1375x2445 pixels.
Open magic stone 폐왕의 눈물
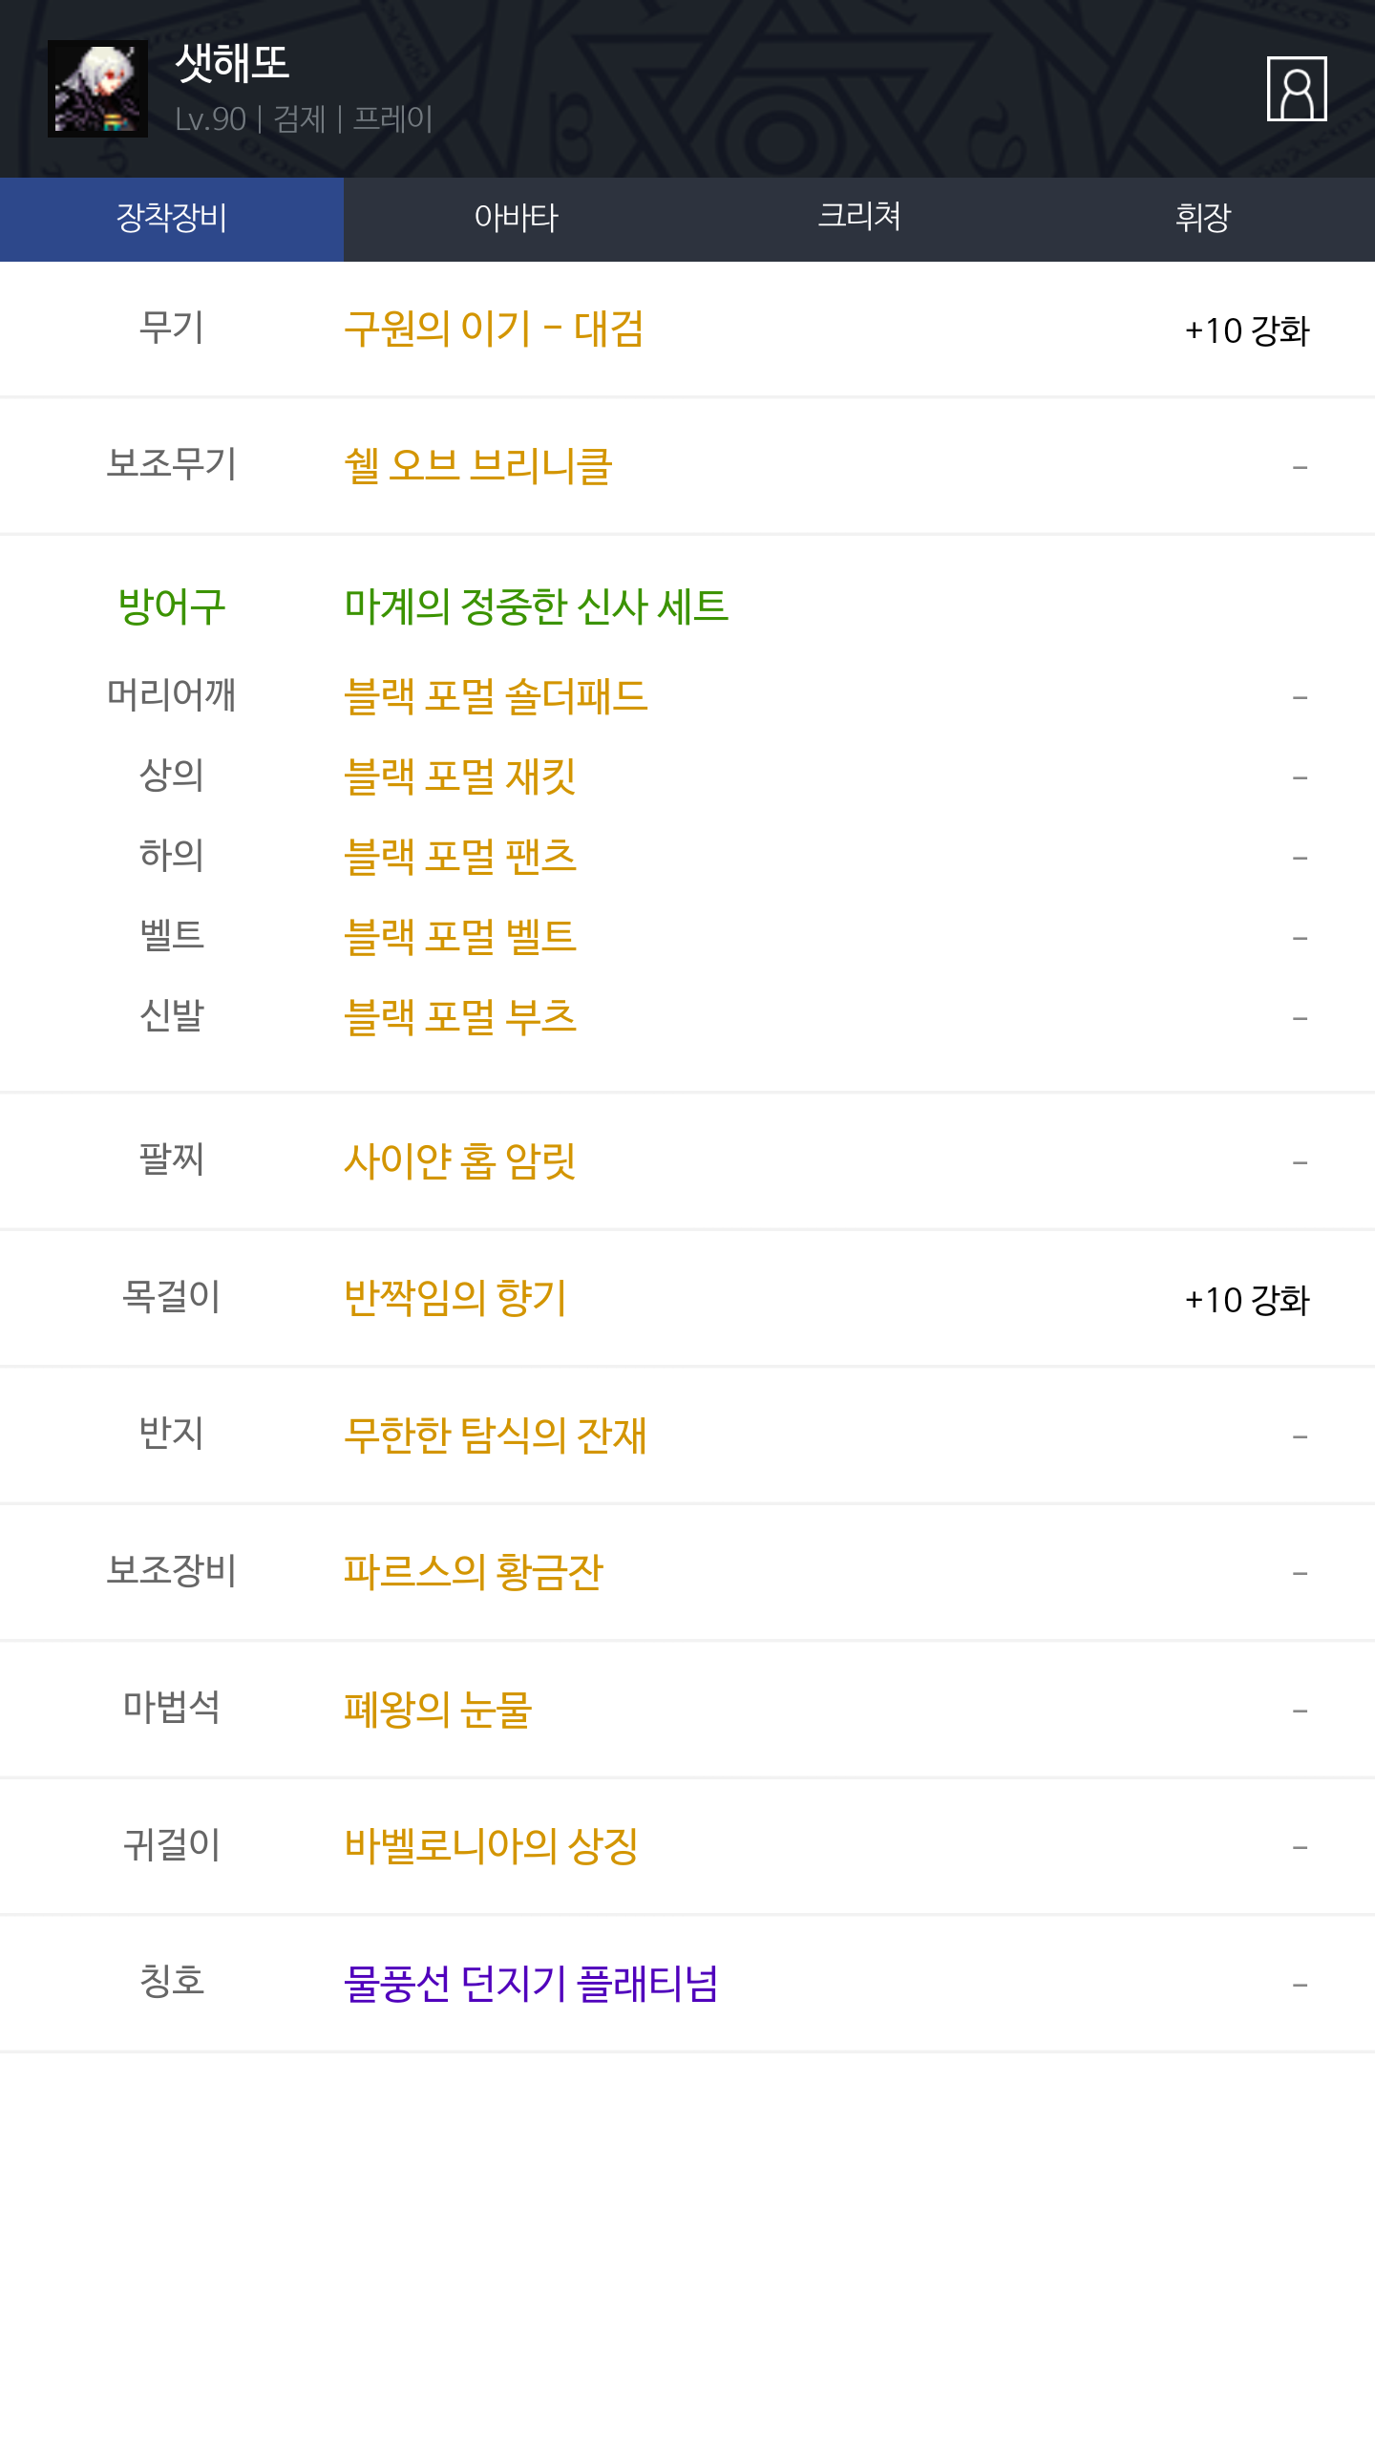[x=437, y=1710]
